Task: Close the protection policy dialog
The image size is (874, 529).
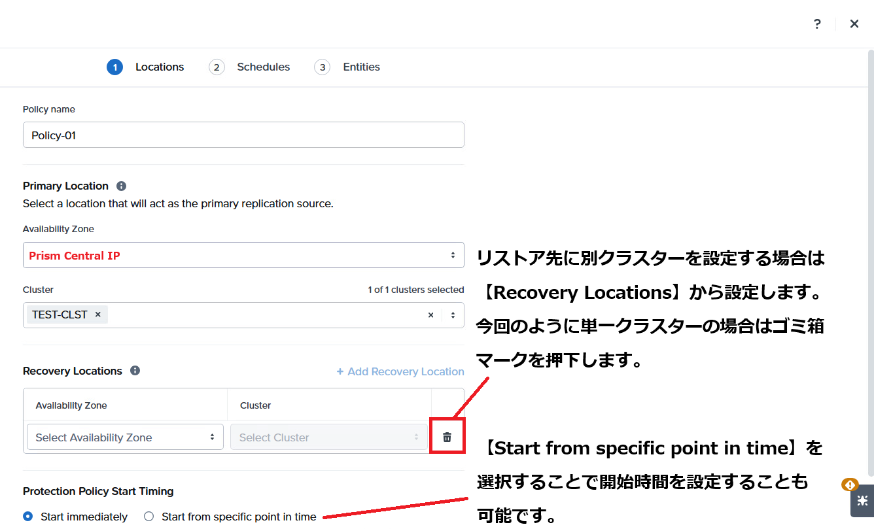Action: coord(854,24)
